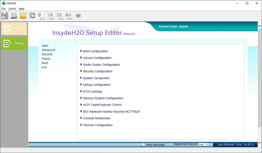262x153 pixels.
Task: Open the H2oUve Configuration link
Action: click(98, 125)
